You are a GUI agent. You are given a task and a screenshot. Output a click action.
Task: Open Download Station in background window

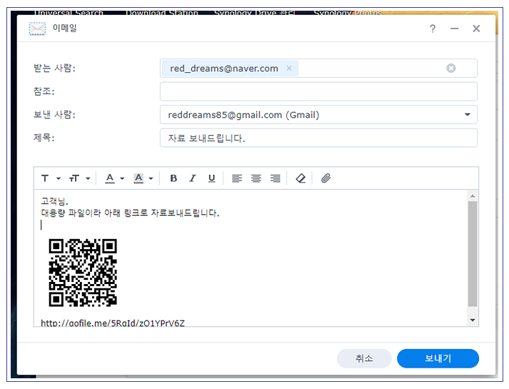click(162, 14)
